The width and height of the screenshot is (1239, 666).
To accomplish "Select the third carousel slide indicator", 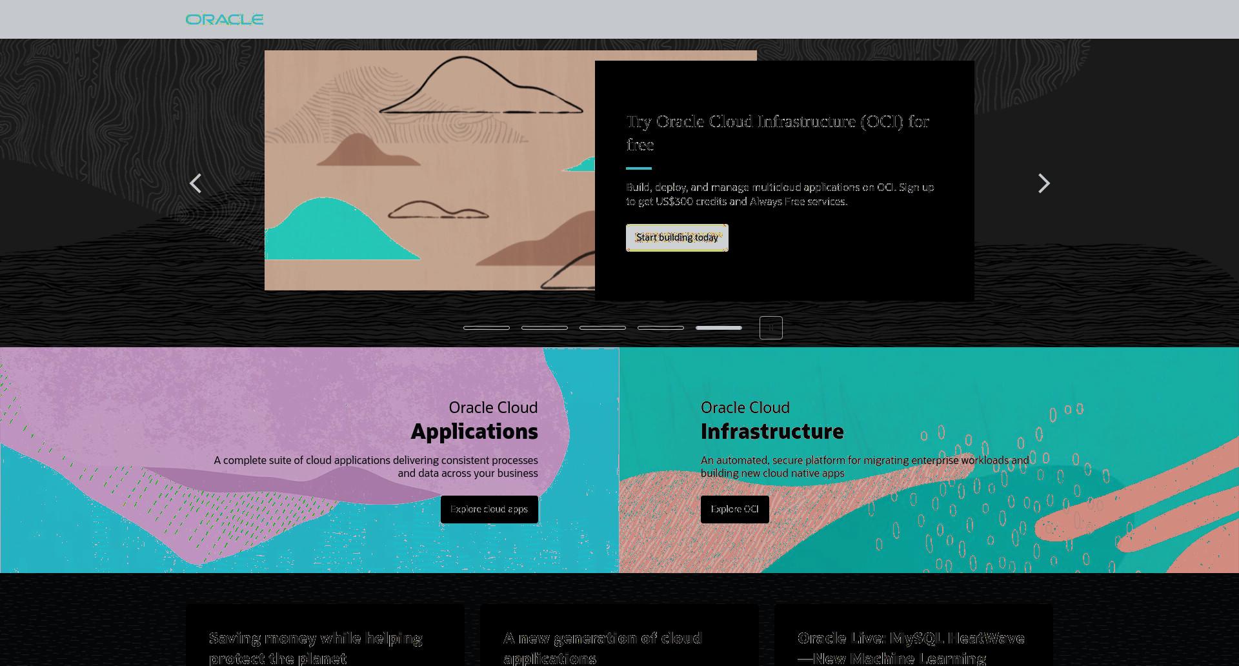I will 603,328.
